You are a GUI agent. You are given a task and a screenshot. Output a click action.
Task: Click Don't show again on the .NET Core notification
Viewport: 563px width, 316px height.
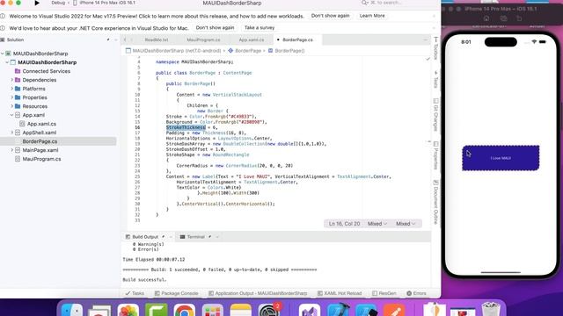[x=215, y=27]
